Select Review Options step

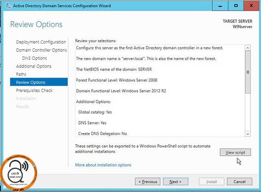coord(39,82)
